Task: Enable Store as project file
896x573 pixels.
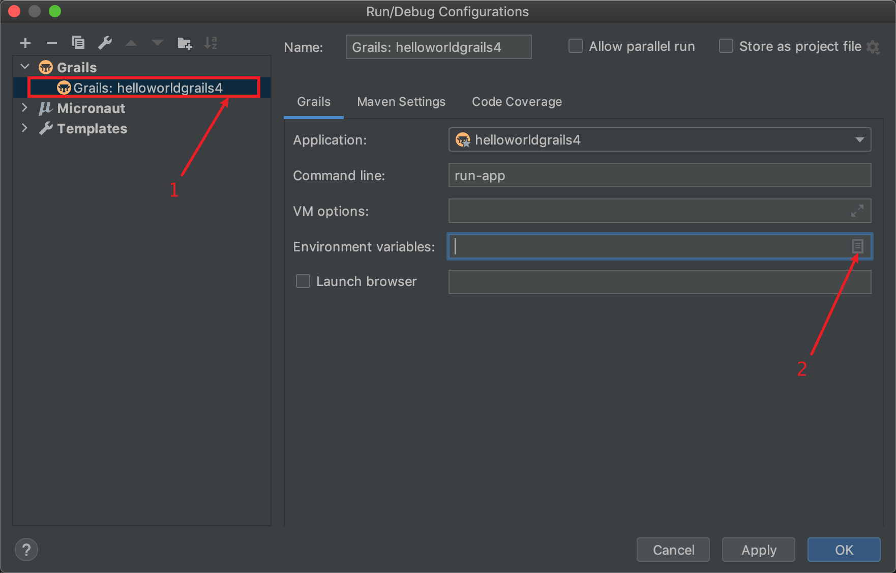Action: [726, 46]
